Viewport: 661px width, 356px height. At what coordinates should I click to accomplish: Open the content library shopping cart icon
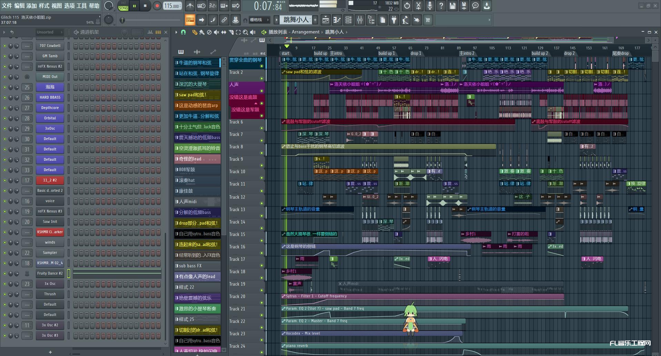point(428,20)
